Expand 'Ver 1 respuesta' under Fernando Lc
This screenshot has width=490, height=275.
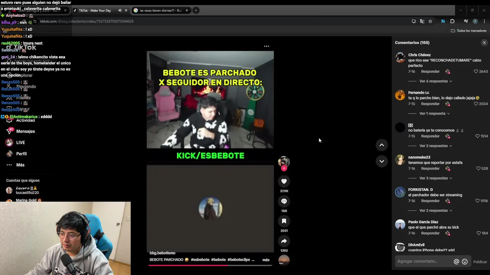click(x=434, y=113)
